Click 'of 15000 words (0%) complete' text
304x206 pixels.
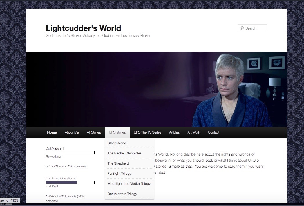click(66, 166)
